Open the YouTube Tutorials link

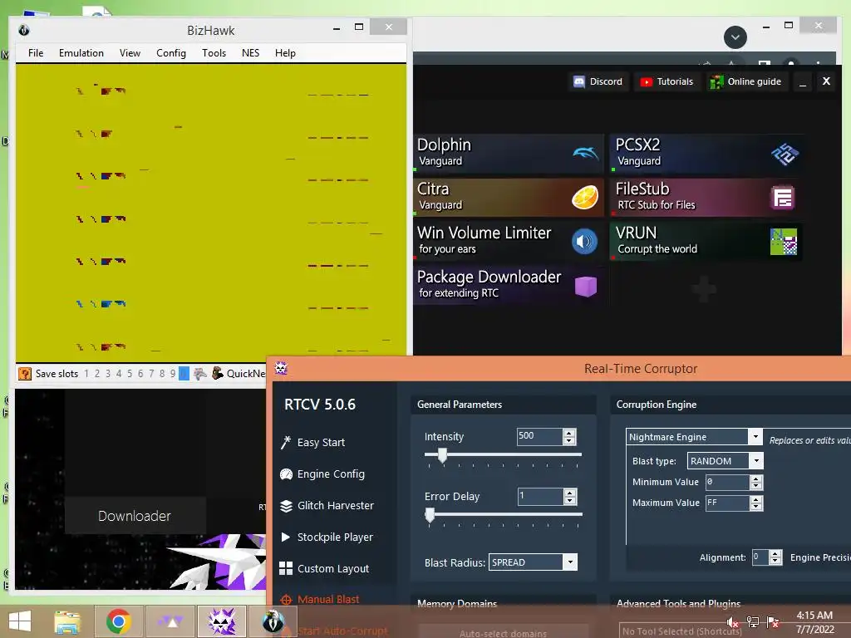(x=667, y=82)
